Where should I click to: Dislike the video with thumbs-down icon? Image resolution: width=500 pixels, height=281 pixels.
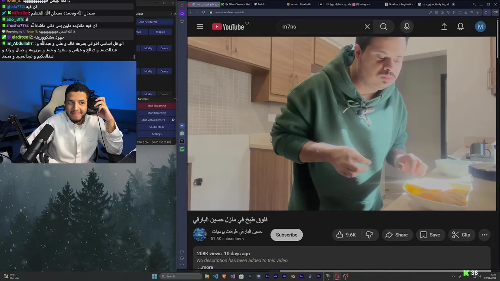(x=369, y=235)
